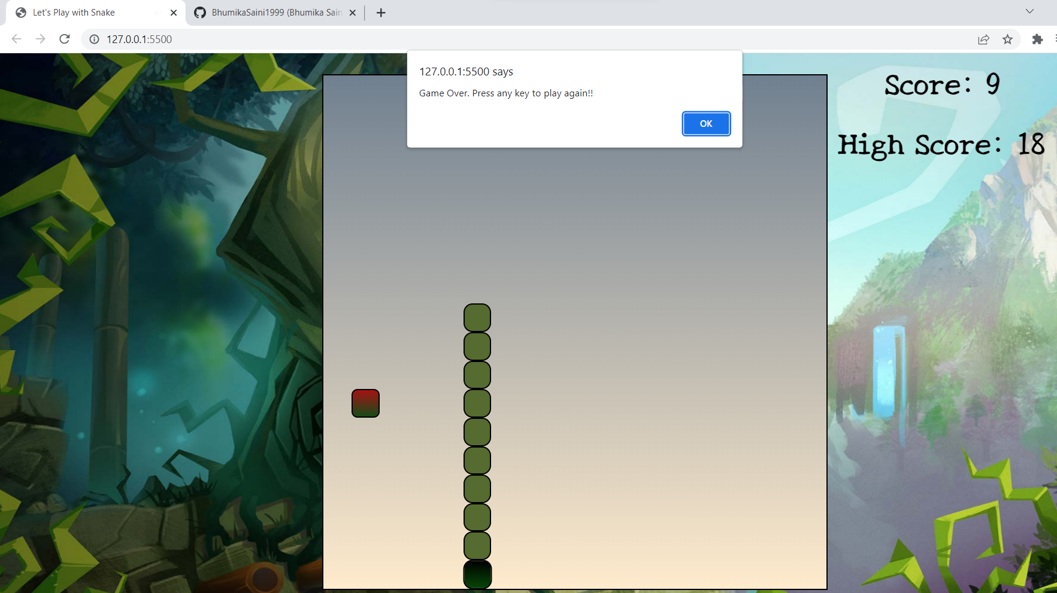Switch to the BhumikaSaini1999 GitHub tab
This screenshot has width=1057, height=593.
tap(269, 12)
